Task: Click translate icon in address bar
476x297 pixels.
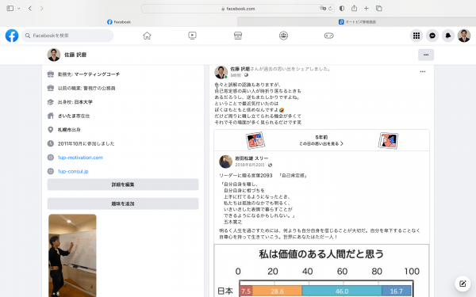Action: 323,9
